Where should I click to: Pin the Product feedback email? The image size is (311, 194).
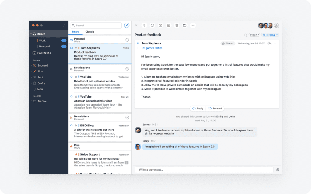(144, 25)
